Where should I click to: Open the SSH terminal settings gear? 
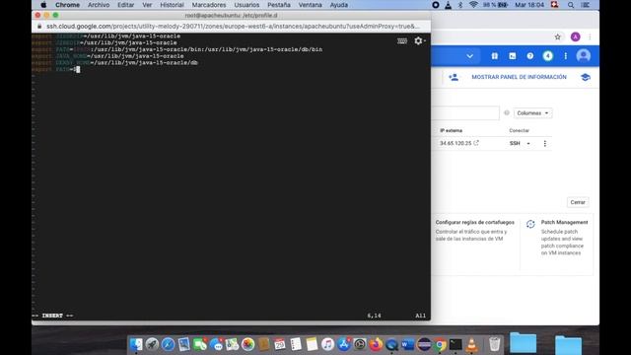(x=418, y=40)
